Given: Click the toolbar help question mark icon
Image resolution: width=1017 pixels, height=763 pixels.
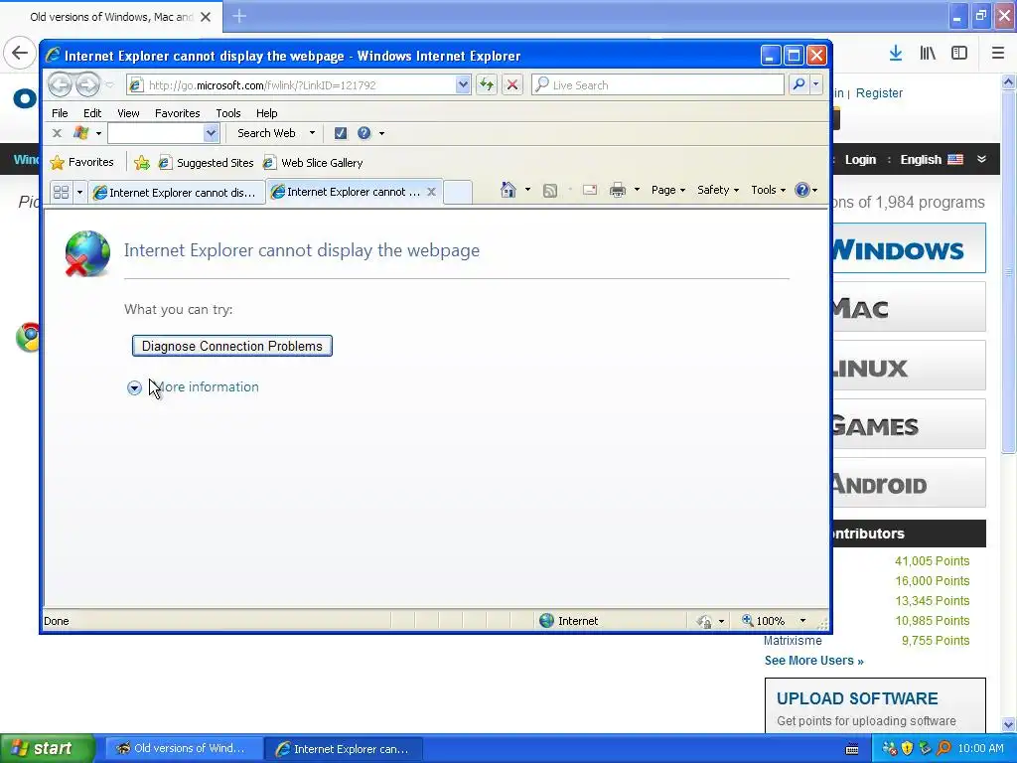Looking at the screenshot, I should 363,133.
